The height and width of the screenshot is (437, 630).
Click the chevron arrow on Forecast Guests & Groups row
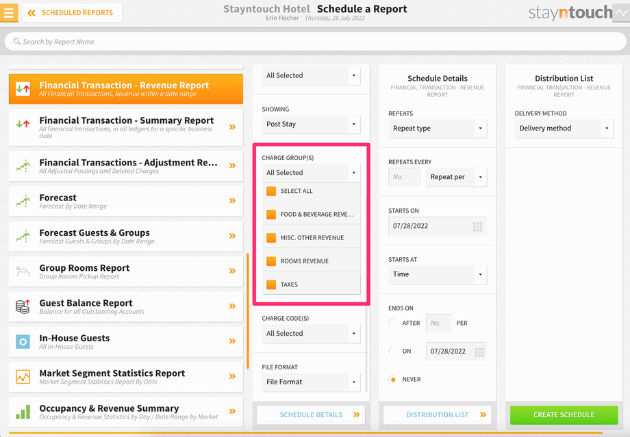click(232, 235)
